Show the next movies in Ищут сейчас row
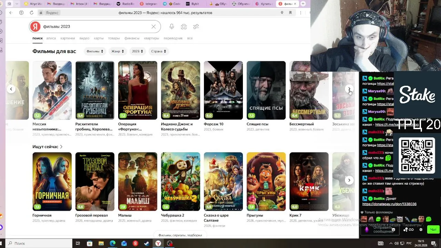Screen dimensions: 441x248 tap(349, 180)
